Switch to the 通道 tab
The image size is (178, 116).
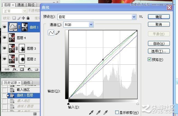(x=20, y=5)
